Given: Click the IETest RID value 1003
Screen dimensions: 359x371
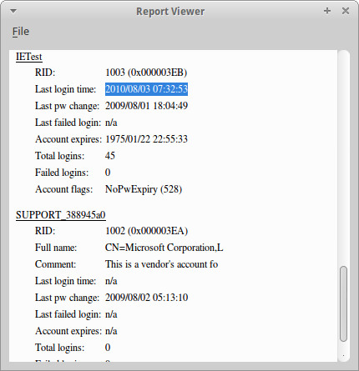Looking at the screenshot, I should [146, 73].
